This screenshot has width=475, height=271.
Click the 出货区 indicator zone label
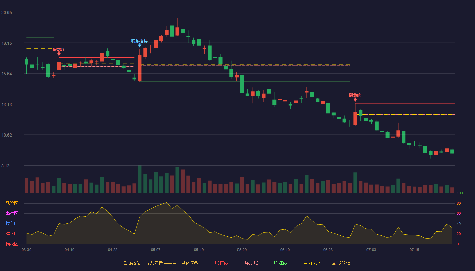click(x=12, y=213)
